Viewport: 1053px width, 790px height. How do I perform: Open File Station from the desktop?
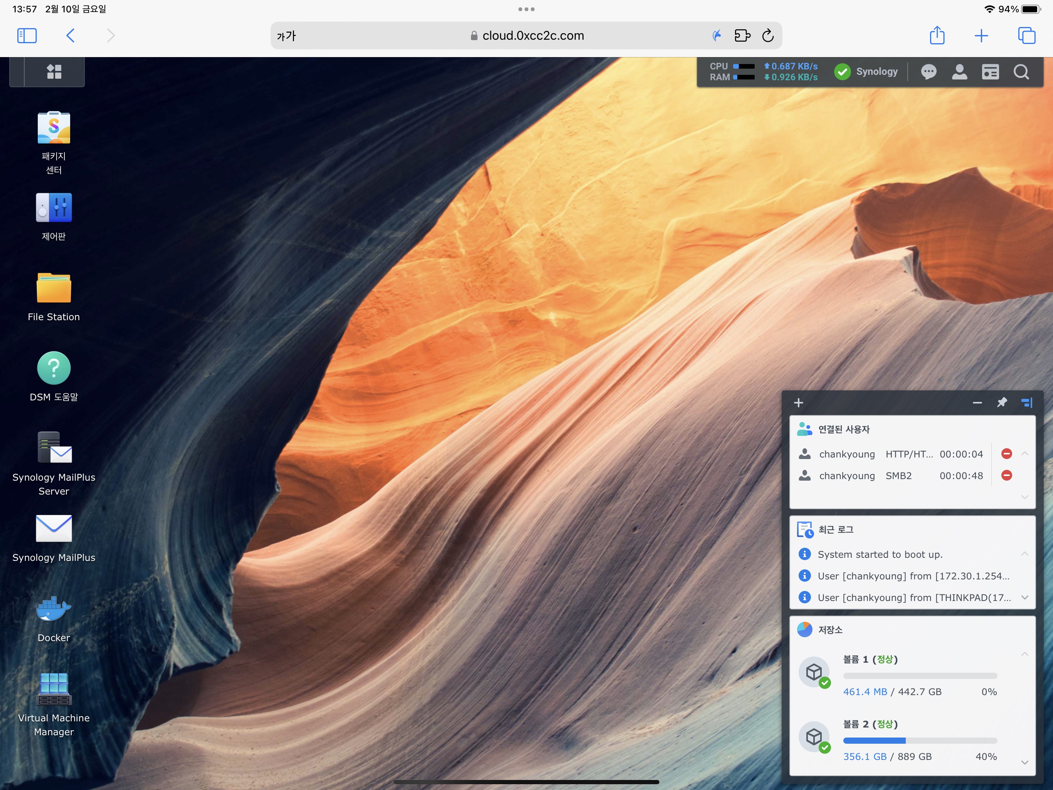point(54,288)
